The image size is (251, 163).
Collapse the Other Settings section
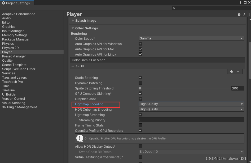click(73, 28)
